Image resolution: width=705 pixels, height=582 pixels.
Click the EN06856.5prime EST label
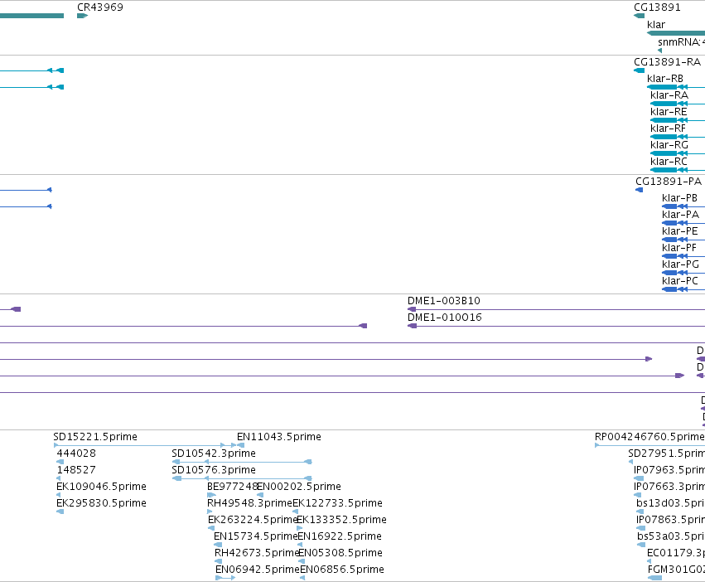click(x=342, y=570)
